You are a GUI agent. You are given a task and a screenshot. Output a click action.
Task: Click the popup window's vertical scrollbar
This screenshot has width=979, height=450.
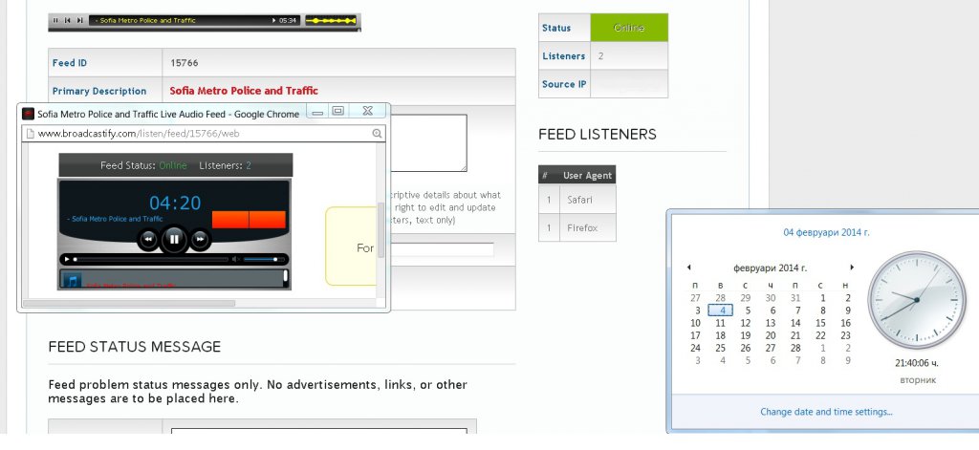click(381, 229)
